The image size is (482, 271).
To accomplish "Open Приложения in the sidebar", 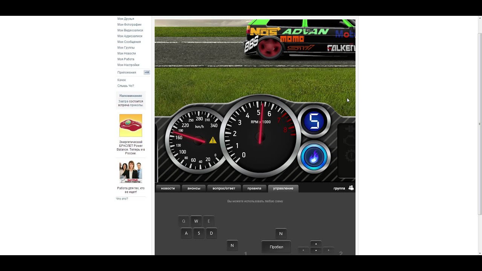I will [x=127, y=72].
